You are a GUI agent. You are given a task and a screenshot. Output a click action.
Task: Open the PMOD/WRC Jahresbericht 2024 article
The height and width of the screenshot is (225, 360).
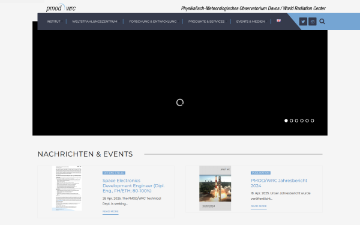coord(279,183)
